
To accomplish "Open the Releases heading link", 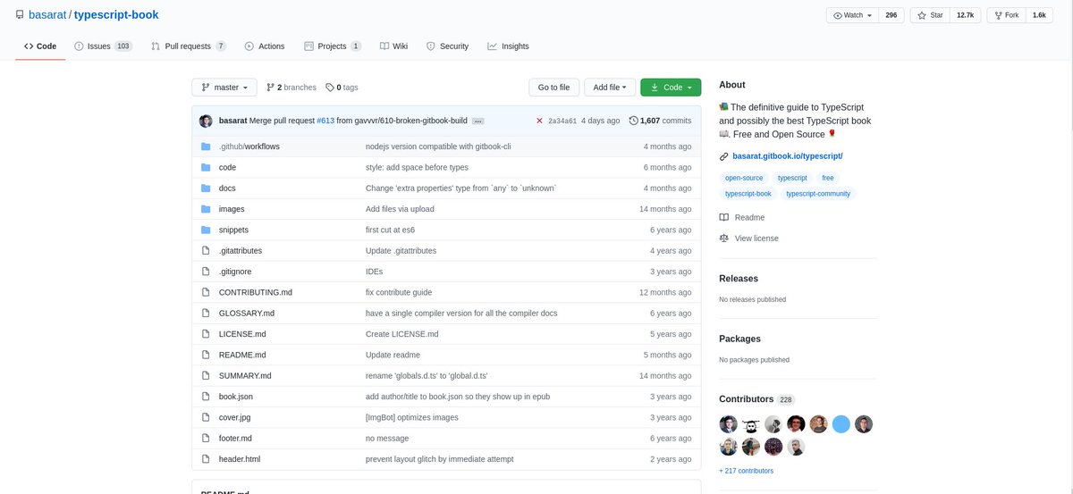I will click(x=739, y=279).
